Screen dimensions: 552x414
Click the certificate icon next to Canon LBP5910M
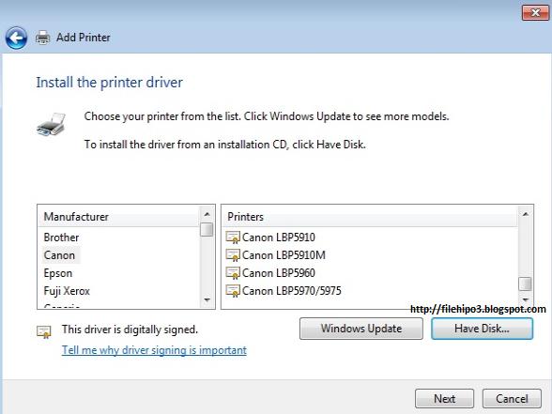point(233,255)
